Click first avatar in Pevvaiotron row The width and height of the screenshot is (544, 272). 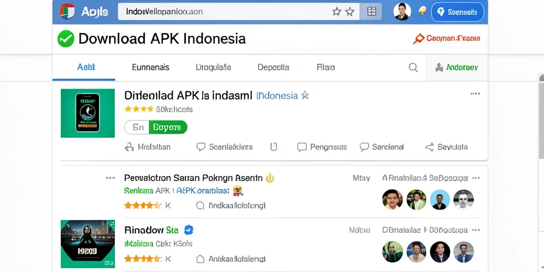pyautogui.click(x=393, y=200)
